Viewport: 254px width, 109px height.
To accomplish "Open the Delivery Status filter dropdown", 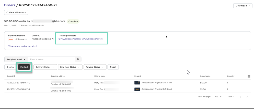I will (45, 67).
